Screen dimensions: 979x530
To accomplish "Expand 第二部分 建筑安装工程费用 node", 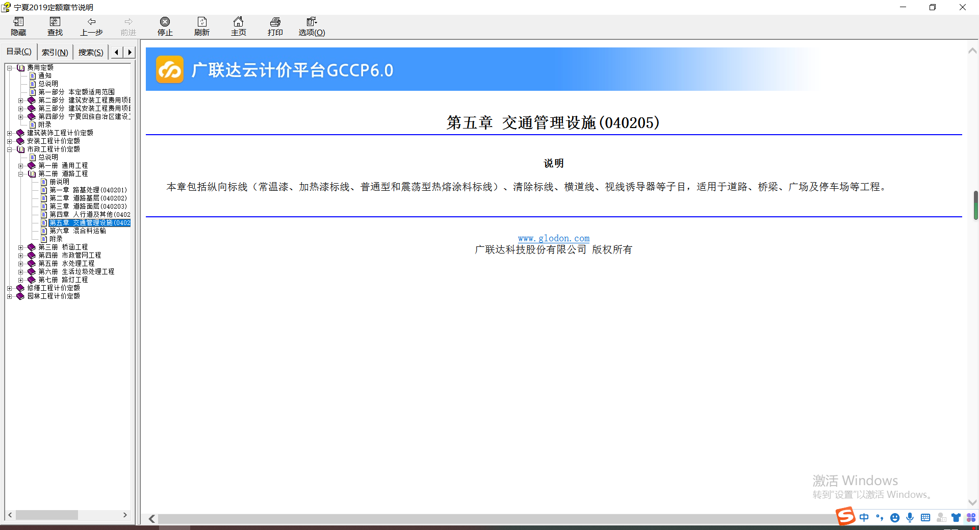I will pos(20,100).
